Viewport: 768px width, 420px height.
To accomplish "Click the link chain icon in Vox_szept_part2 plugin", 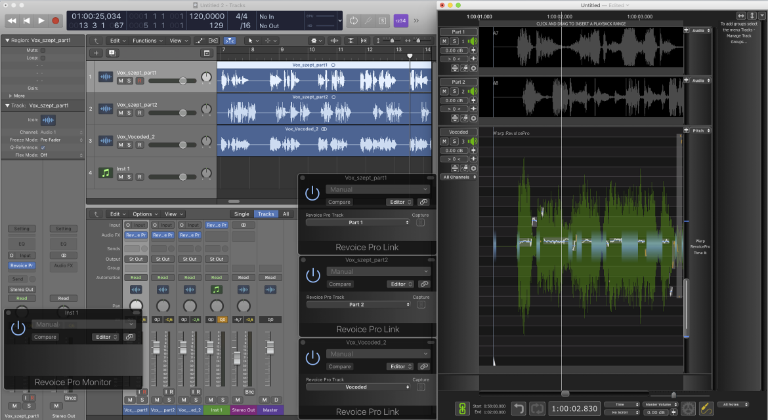I will (x=424, y=284).
